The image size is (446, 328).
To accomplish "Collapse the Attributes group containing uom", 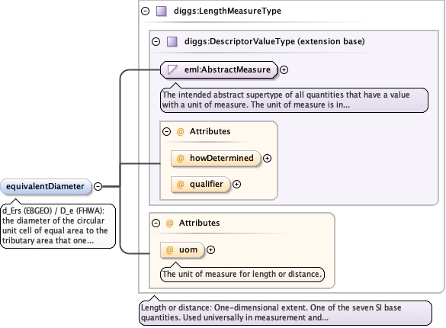I will (156, 223).
